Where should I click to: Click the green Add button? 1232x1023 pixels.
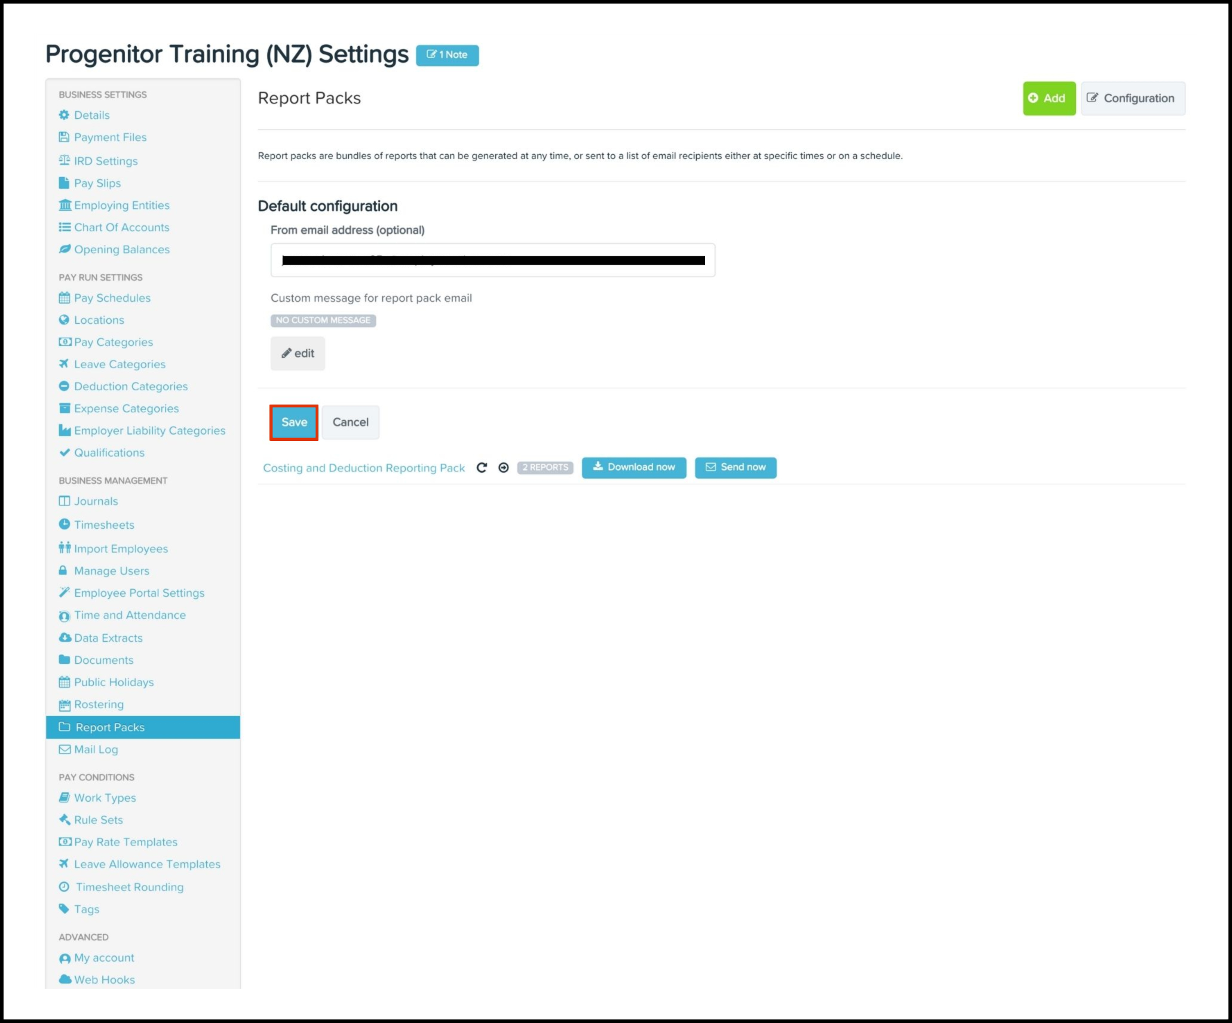click(x=1049, y=99)
